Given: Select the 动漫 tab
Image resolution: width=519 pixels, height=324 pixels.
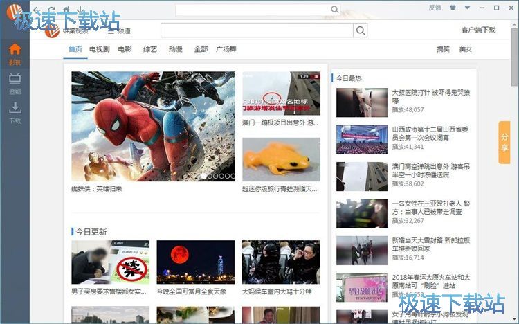Looking at the screenshot, I should click(176, 49).
